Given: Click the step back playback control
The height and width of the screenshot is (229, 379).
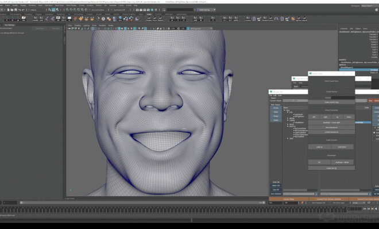Looking at the screenshot, I should coord(369,209).
